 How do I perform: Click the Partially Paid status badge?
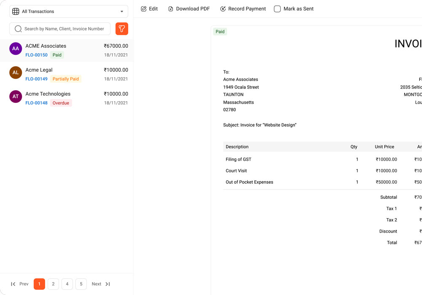[x=66, y=79]
